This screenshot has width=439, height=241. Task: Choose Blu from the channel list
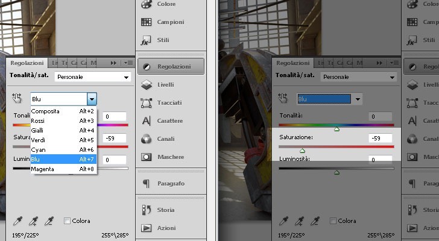(x=63, y=160)
